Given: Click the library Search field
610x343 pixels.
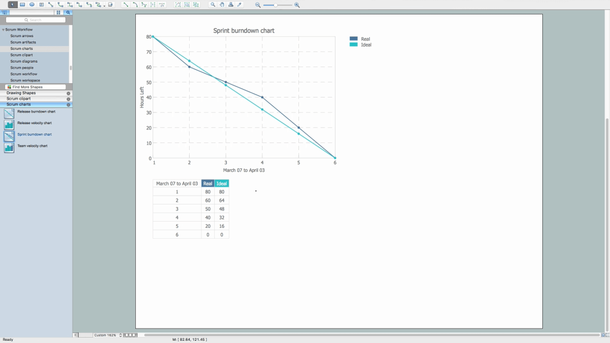Looking at the screenshot, I should coord(35,20).
